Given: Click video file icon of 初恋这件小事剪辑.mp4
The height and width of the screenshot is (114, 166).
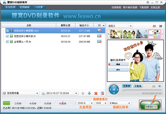Looking at the screenshot, I should coord(11,31).
